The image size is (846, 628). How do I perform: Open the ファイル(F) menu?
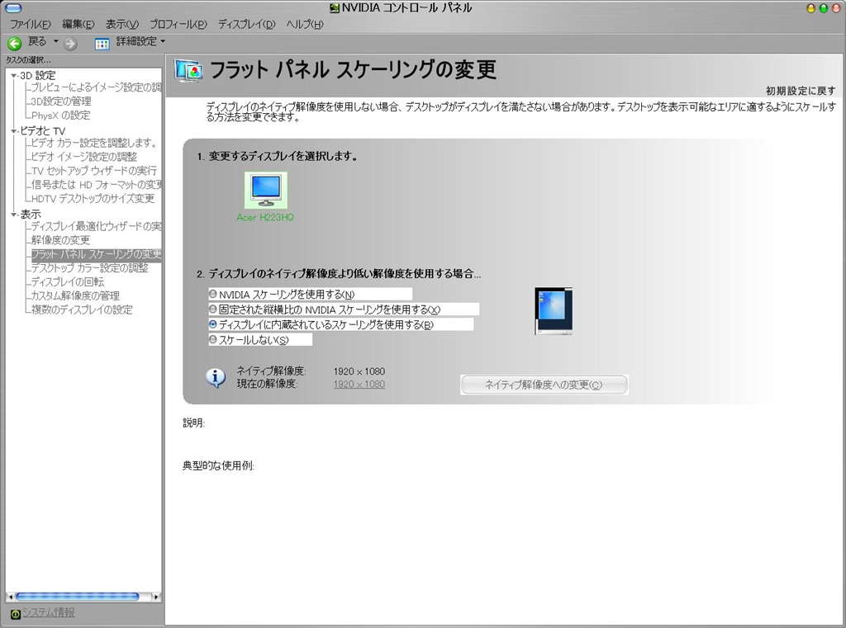[x=31, y=24]
